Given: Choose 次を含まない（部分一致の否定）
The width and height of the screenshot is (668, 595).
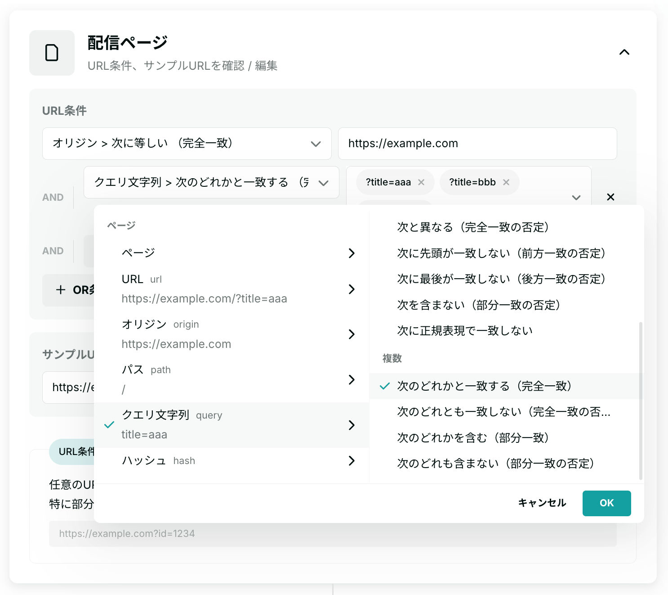Looking at the screenshot, I should [478, 305].
